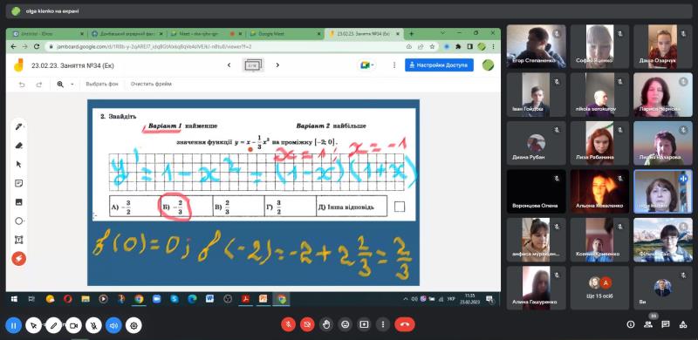Select the Circle shape tool
The image size is (698, 340).
pyautogui.click(x=18, y=221)
